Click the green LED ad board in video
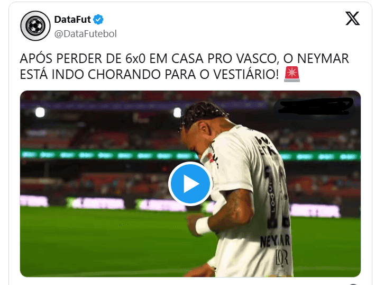 108,155
